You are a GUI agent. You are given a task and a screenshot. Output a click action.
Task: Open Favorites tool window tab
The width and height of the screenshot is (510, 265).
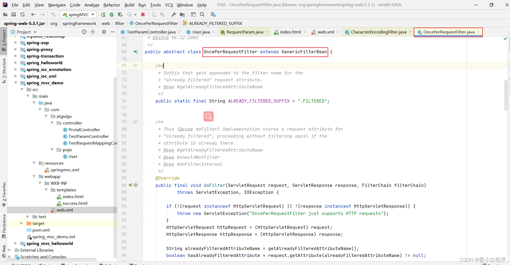[4, 194]
